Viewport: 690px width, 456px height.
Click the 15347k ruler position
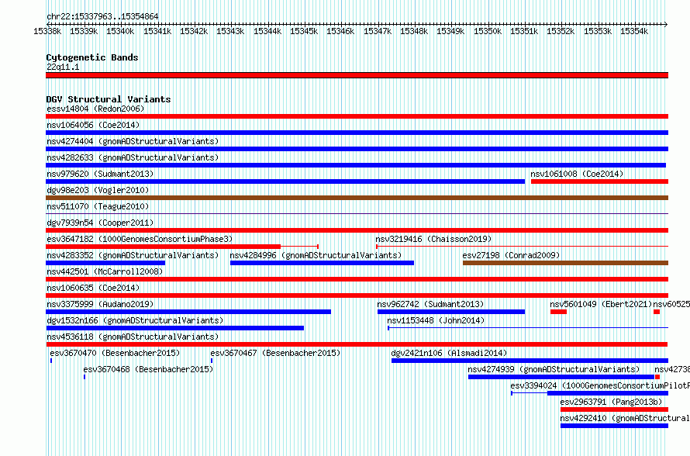377,31
